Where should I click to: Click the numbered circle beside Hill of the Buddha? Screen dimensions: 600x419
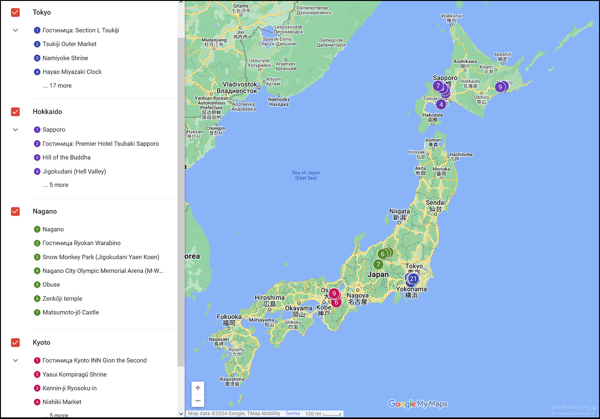(x=37, y=157)
